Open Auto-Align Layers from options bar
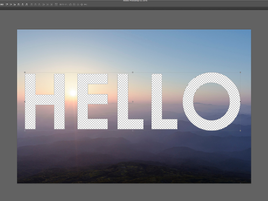The width and height of the screenshot is (268, 201). (x=56, y=4)
